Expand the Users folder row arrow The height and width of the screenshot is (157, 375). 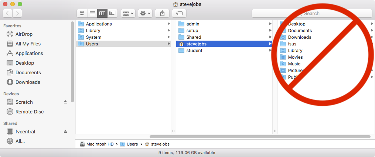click(168, 44)
